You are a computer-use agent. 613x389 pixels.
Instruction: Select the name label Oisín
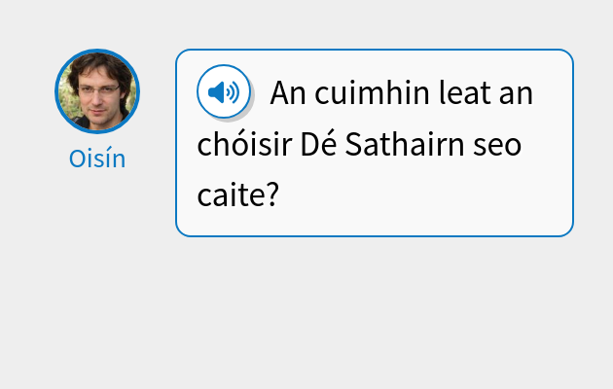[97, 159]
